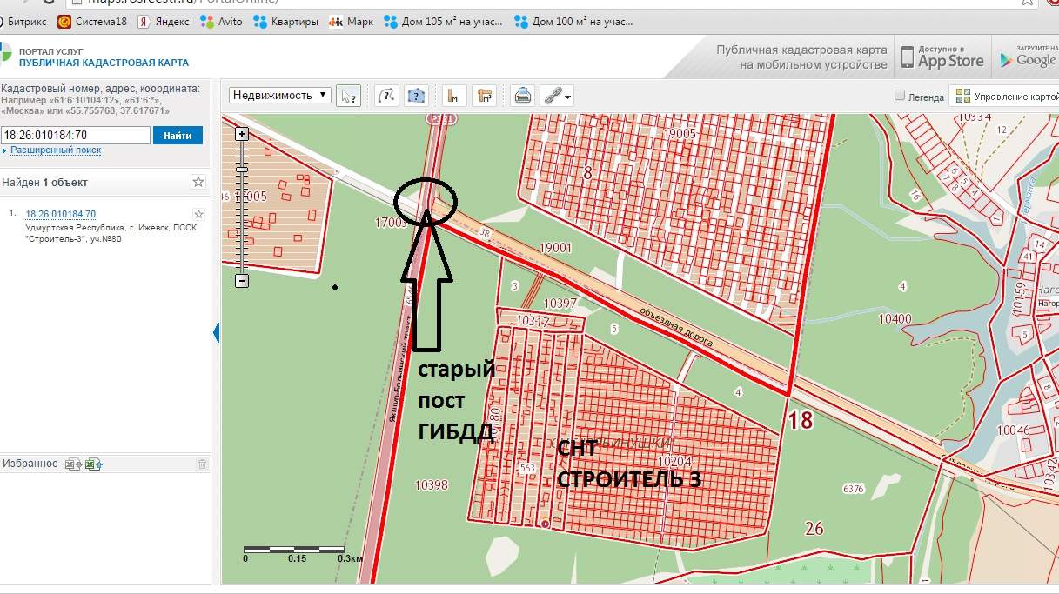
Task: Add all found objects to favorites star
Action: (x=198, y=182)
